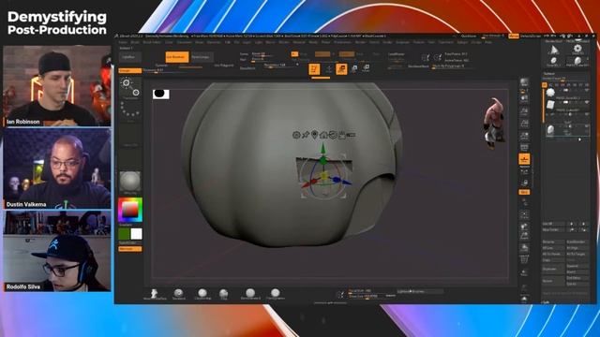Select the DamStandard brush in bottom shelf
Image resolution: width=600 pixels, height=337 pixels.
(250, 294)
